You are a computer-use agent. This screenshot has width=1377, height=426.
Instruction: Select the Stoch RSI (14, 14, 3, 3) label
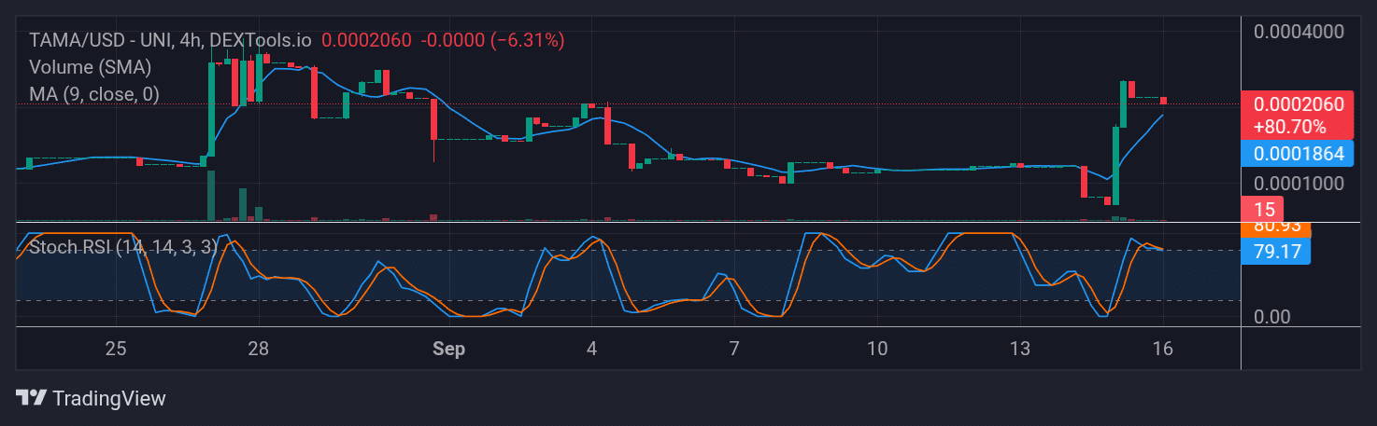123,247
